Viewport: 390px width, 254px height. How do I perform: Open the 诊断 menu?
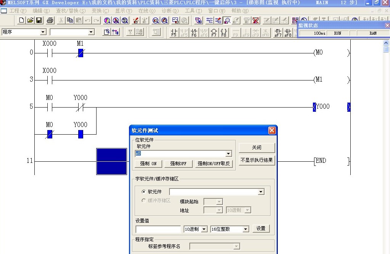[170, 11]
